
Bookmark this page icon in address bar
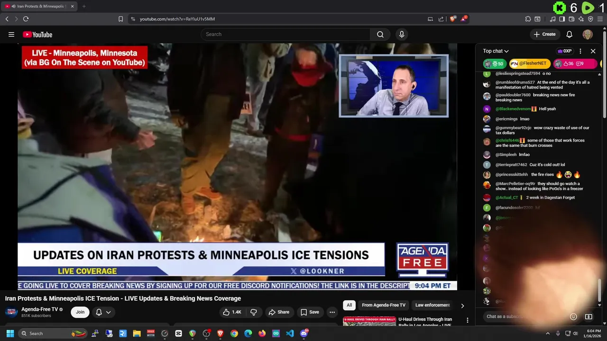[x=120, y=19]
